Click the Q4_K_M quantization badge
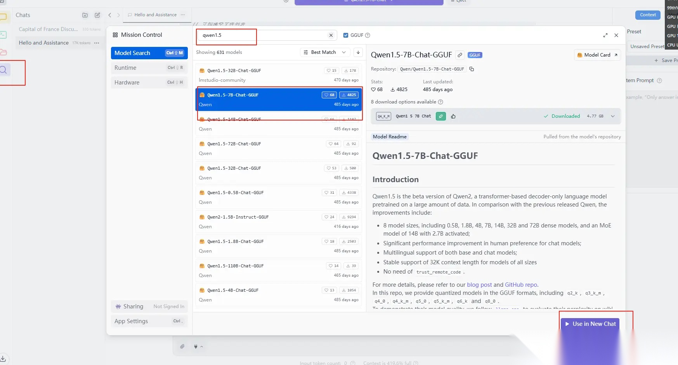This screenshot has height=365, width=678. tap(383, 116)
